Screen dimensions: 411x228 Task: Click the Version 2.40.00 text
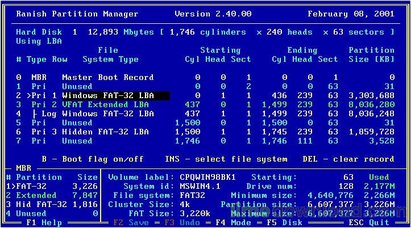point(213,14)
